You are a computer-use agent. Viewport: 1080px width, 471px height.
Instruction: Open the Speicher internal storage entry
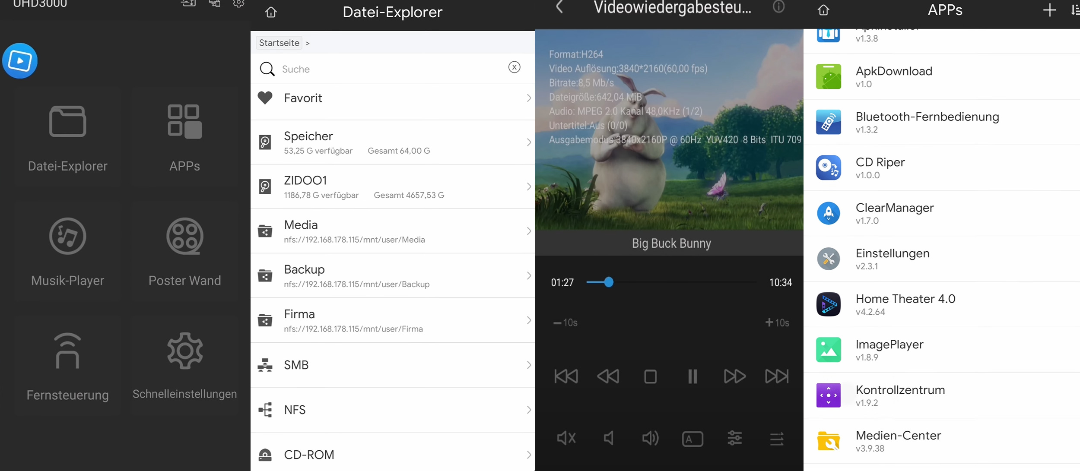[392, 142]
